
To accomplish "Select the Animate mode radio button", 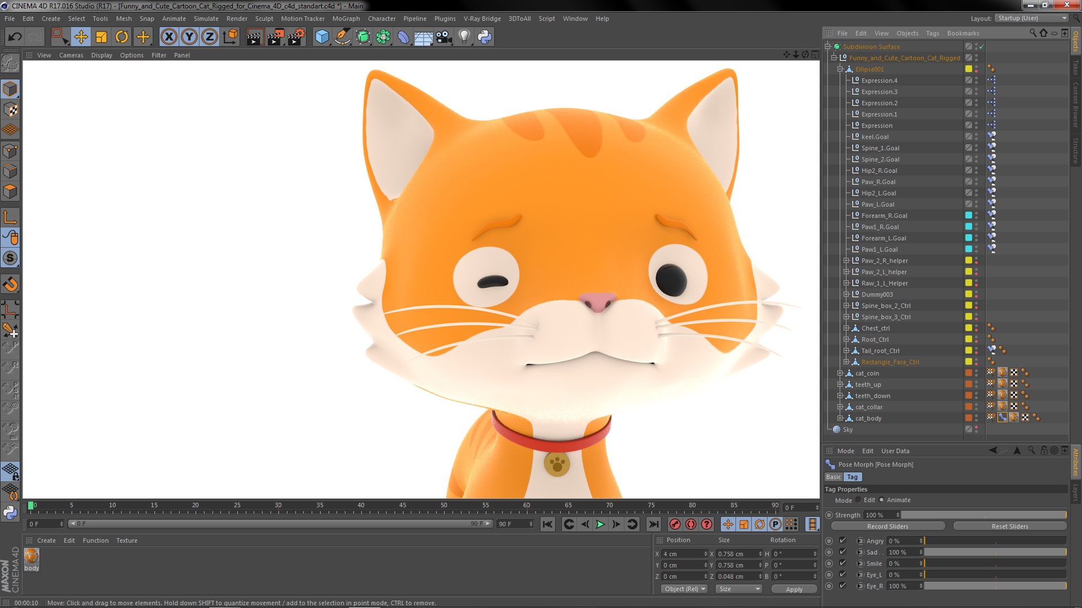I will tap(881, 500).
